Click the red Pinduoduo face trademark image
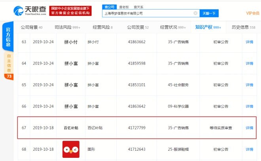Screen dimensions: 261x161 click(71, 149)
